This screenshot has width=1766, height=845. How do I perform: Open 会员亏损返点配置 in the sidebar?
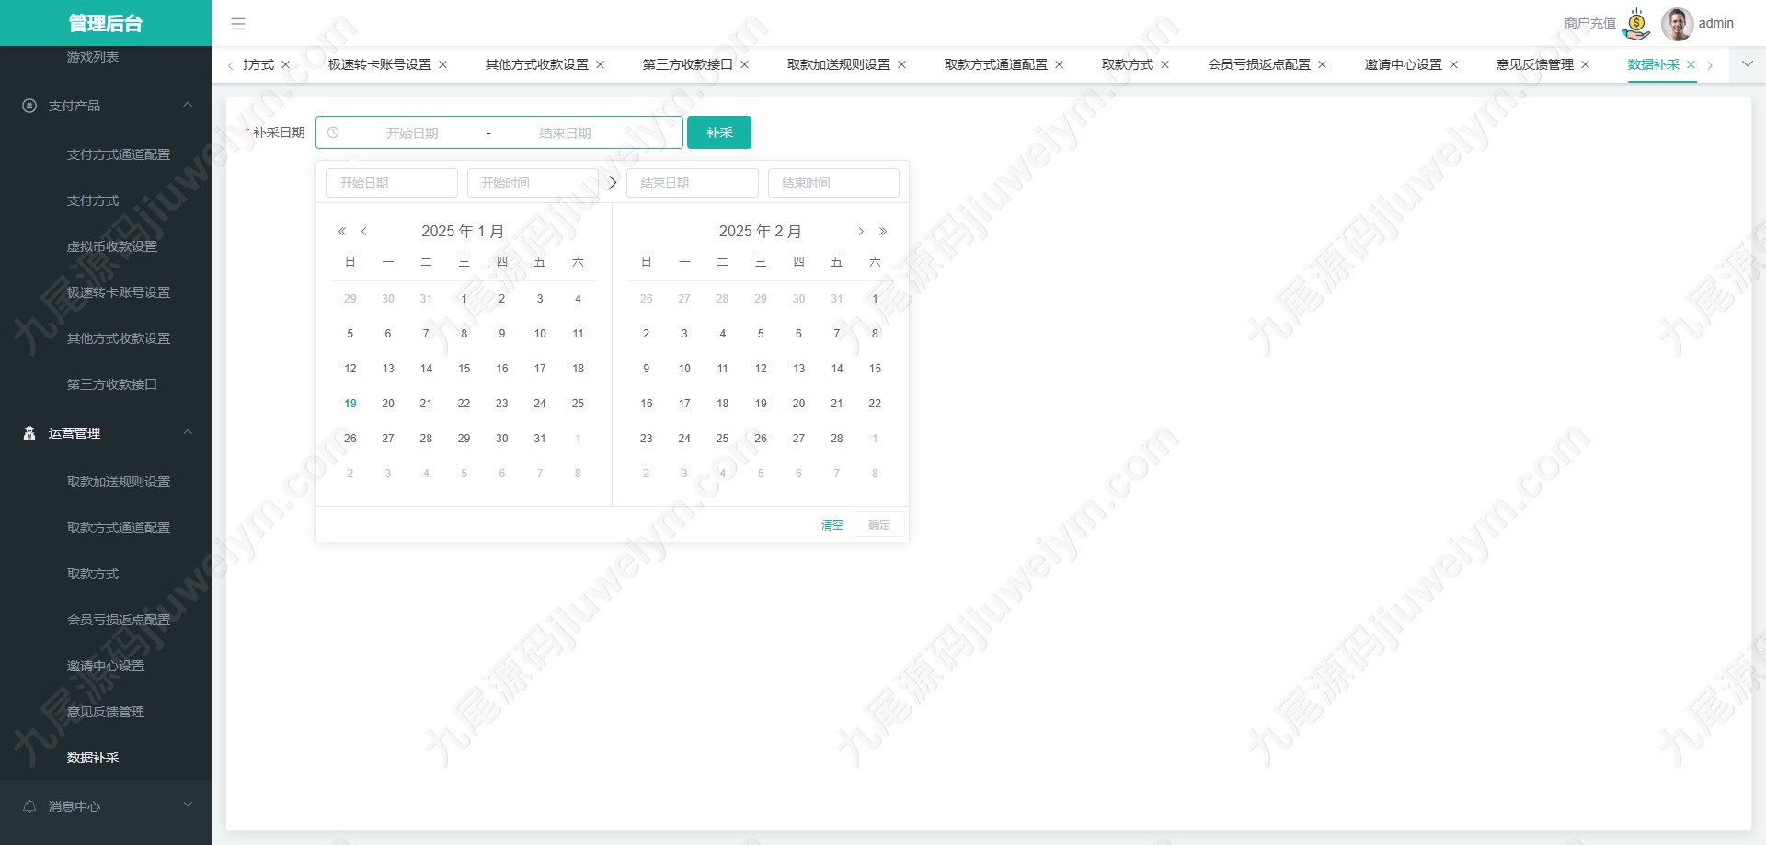[119, 620]
